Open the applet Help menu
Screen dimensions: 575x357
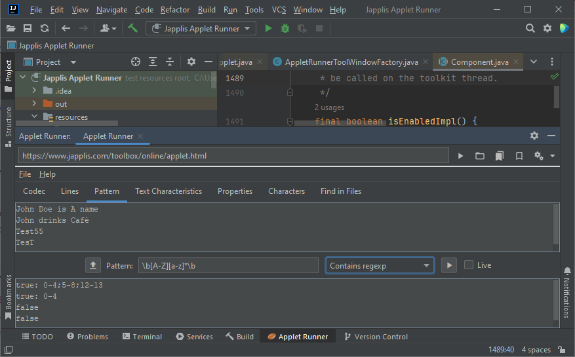tap(47, 174)
